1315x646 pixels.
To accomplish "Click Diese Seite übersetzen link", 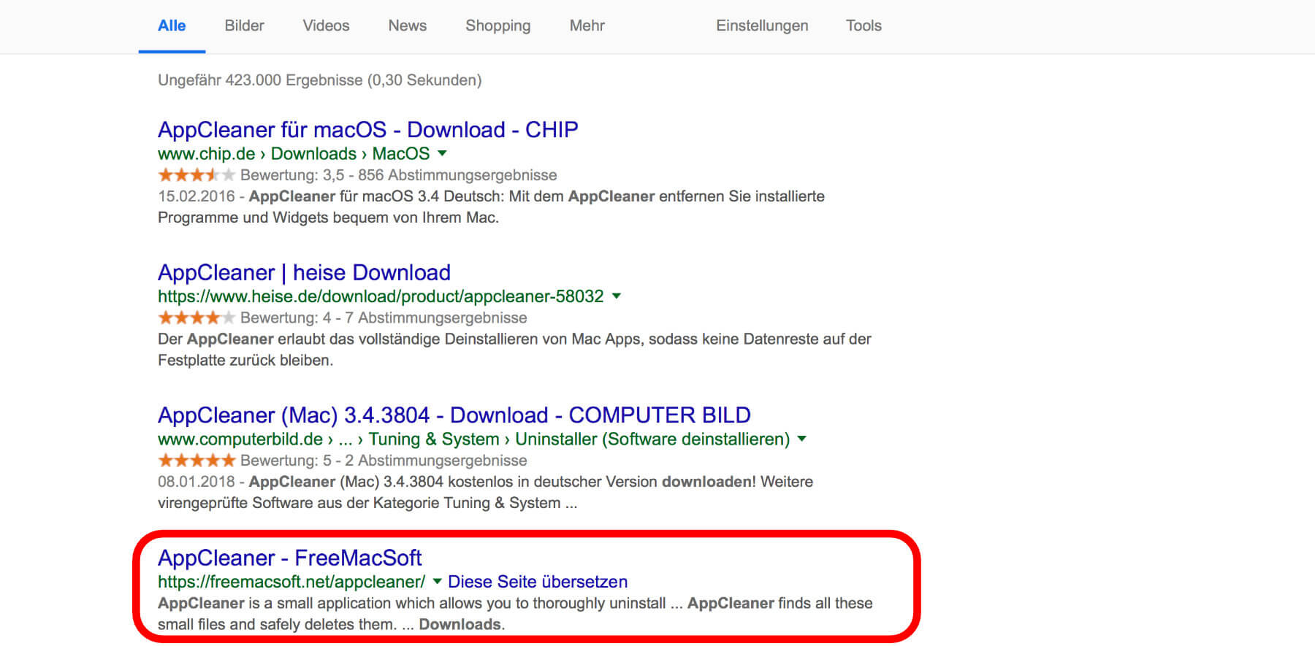I will (537, 582).
